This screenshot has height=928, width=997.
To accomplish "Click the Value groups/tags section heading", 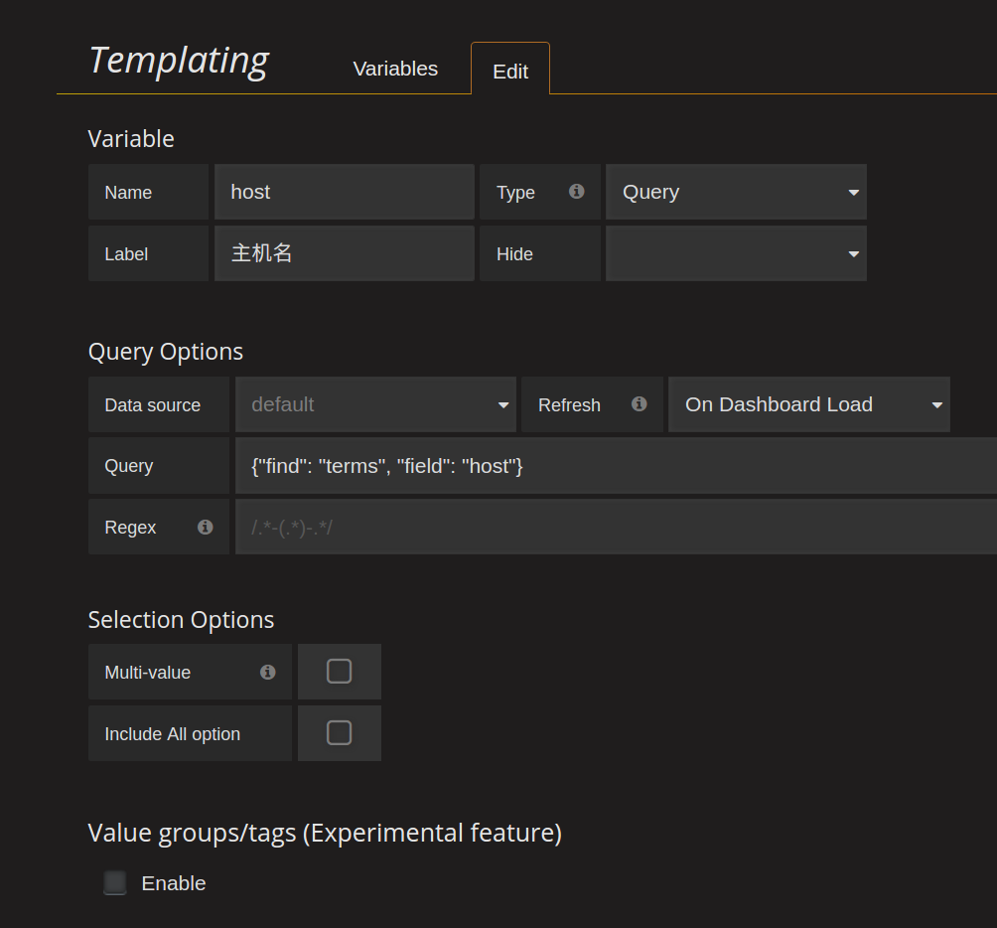I will pyautogui.click(x=325, y=833).
